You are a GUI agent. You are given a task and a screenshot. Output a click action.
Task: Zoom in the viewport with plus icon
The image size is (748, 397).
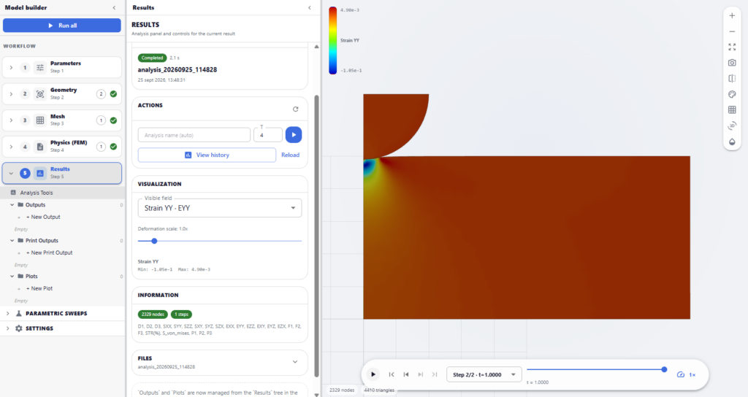[x=732, y=16]
